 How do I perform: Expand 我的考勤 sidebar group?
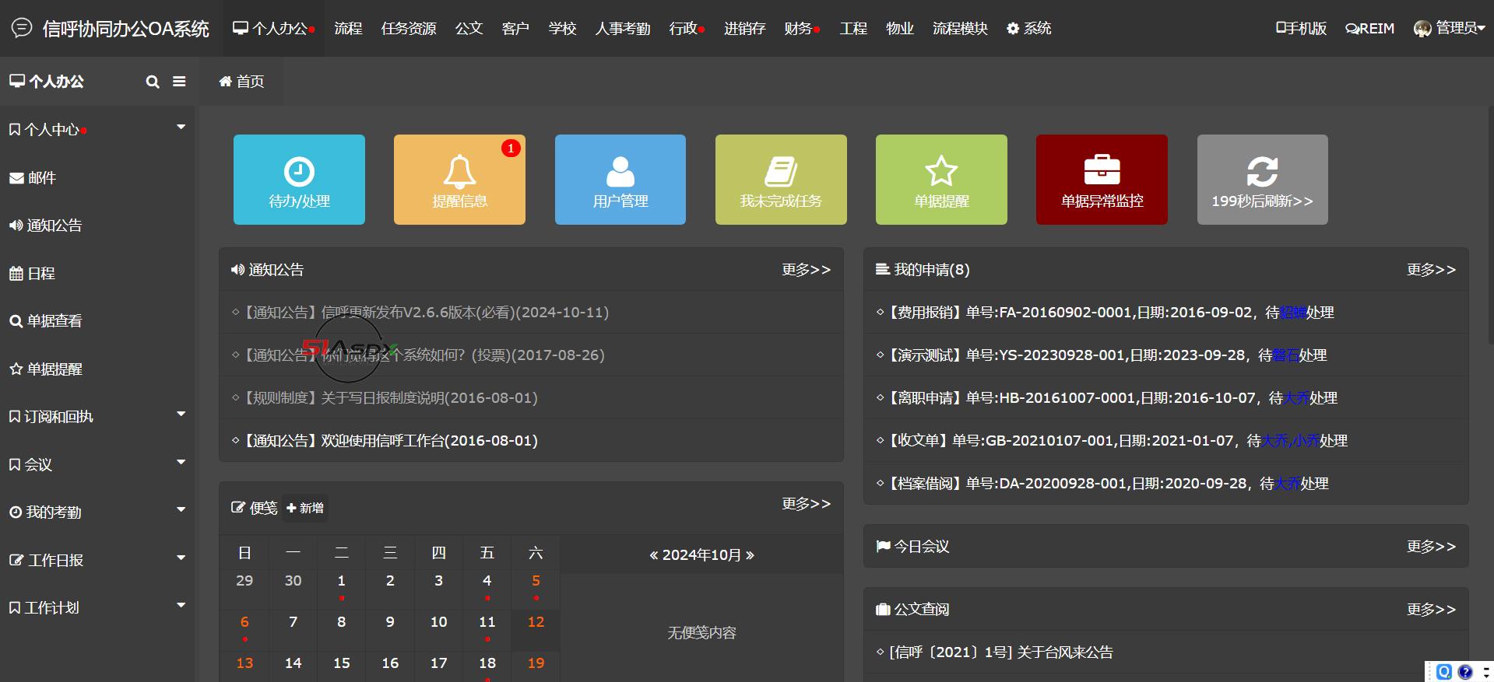click(x=97, y=512)
